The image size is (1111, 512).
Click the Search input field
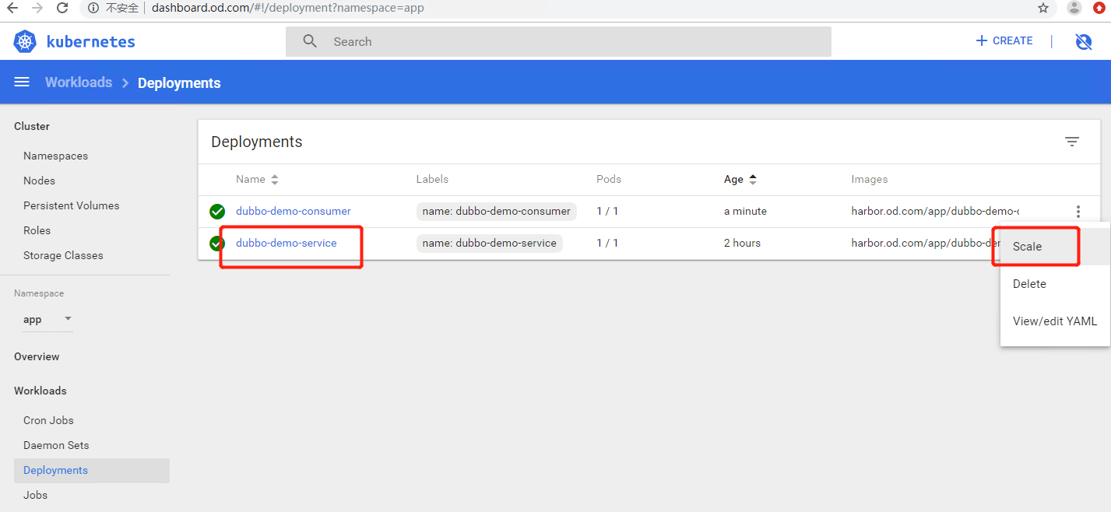point(557,42)
